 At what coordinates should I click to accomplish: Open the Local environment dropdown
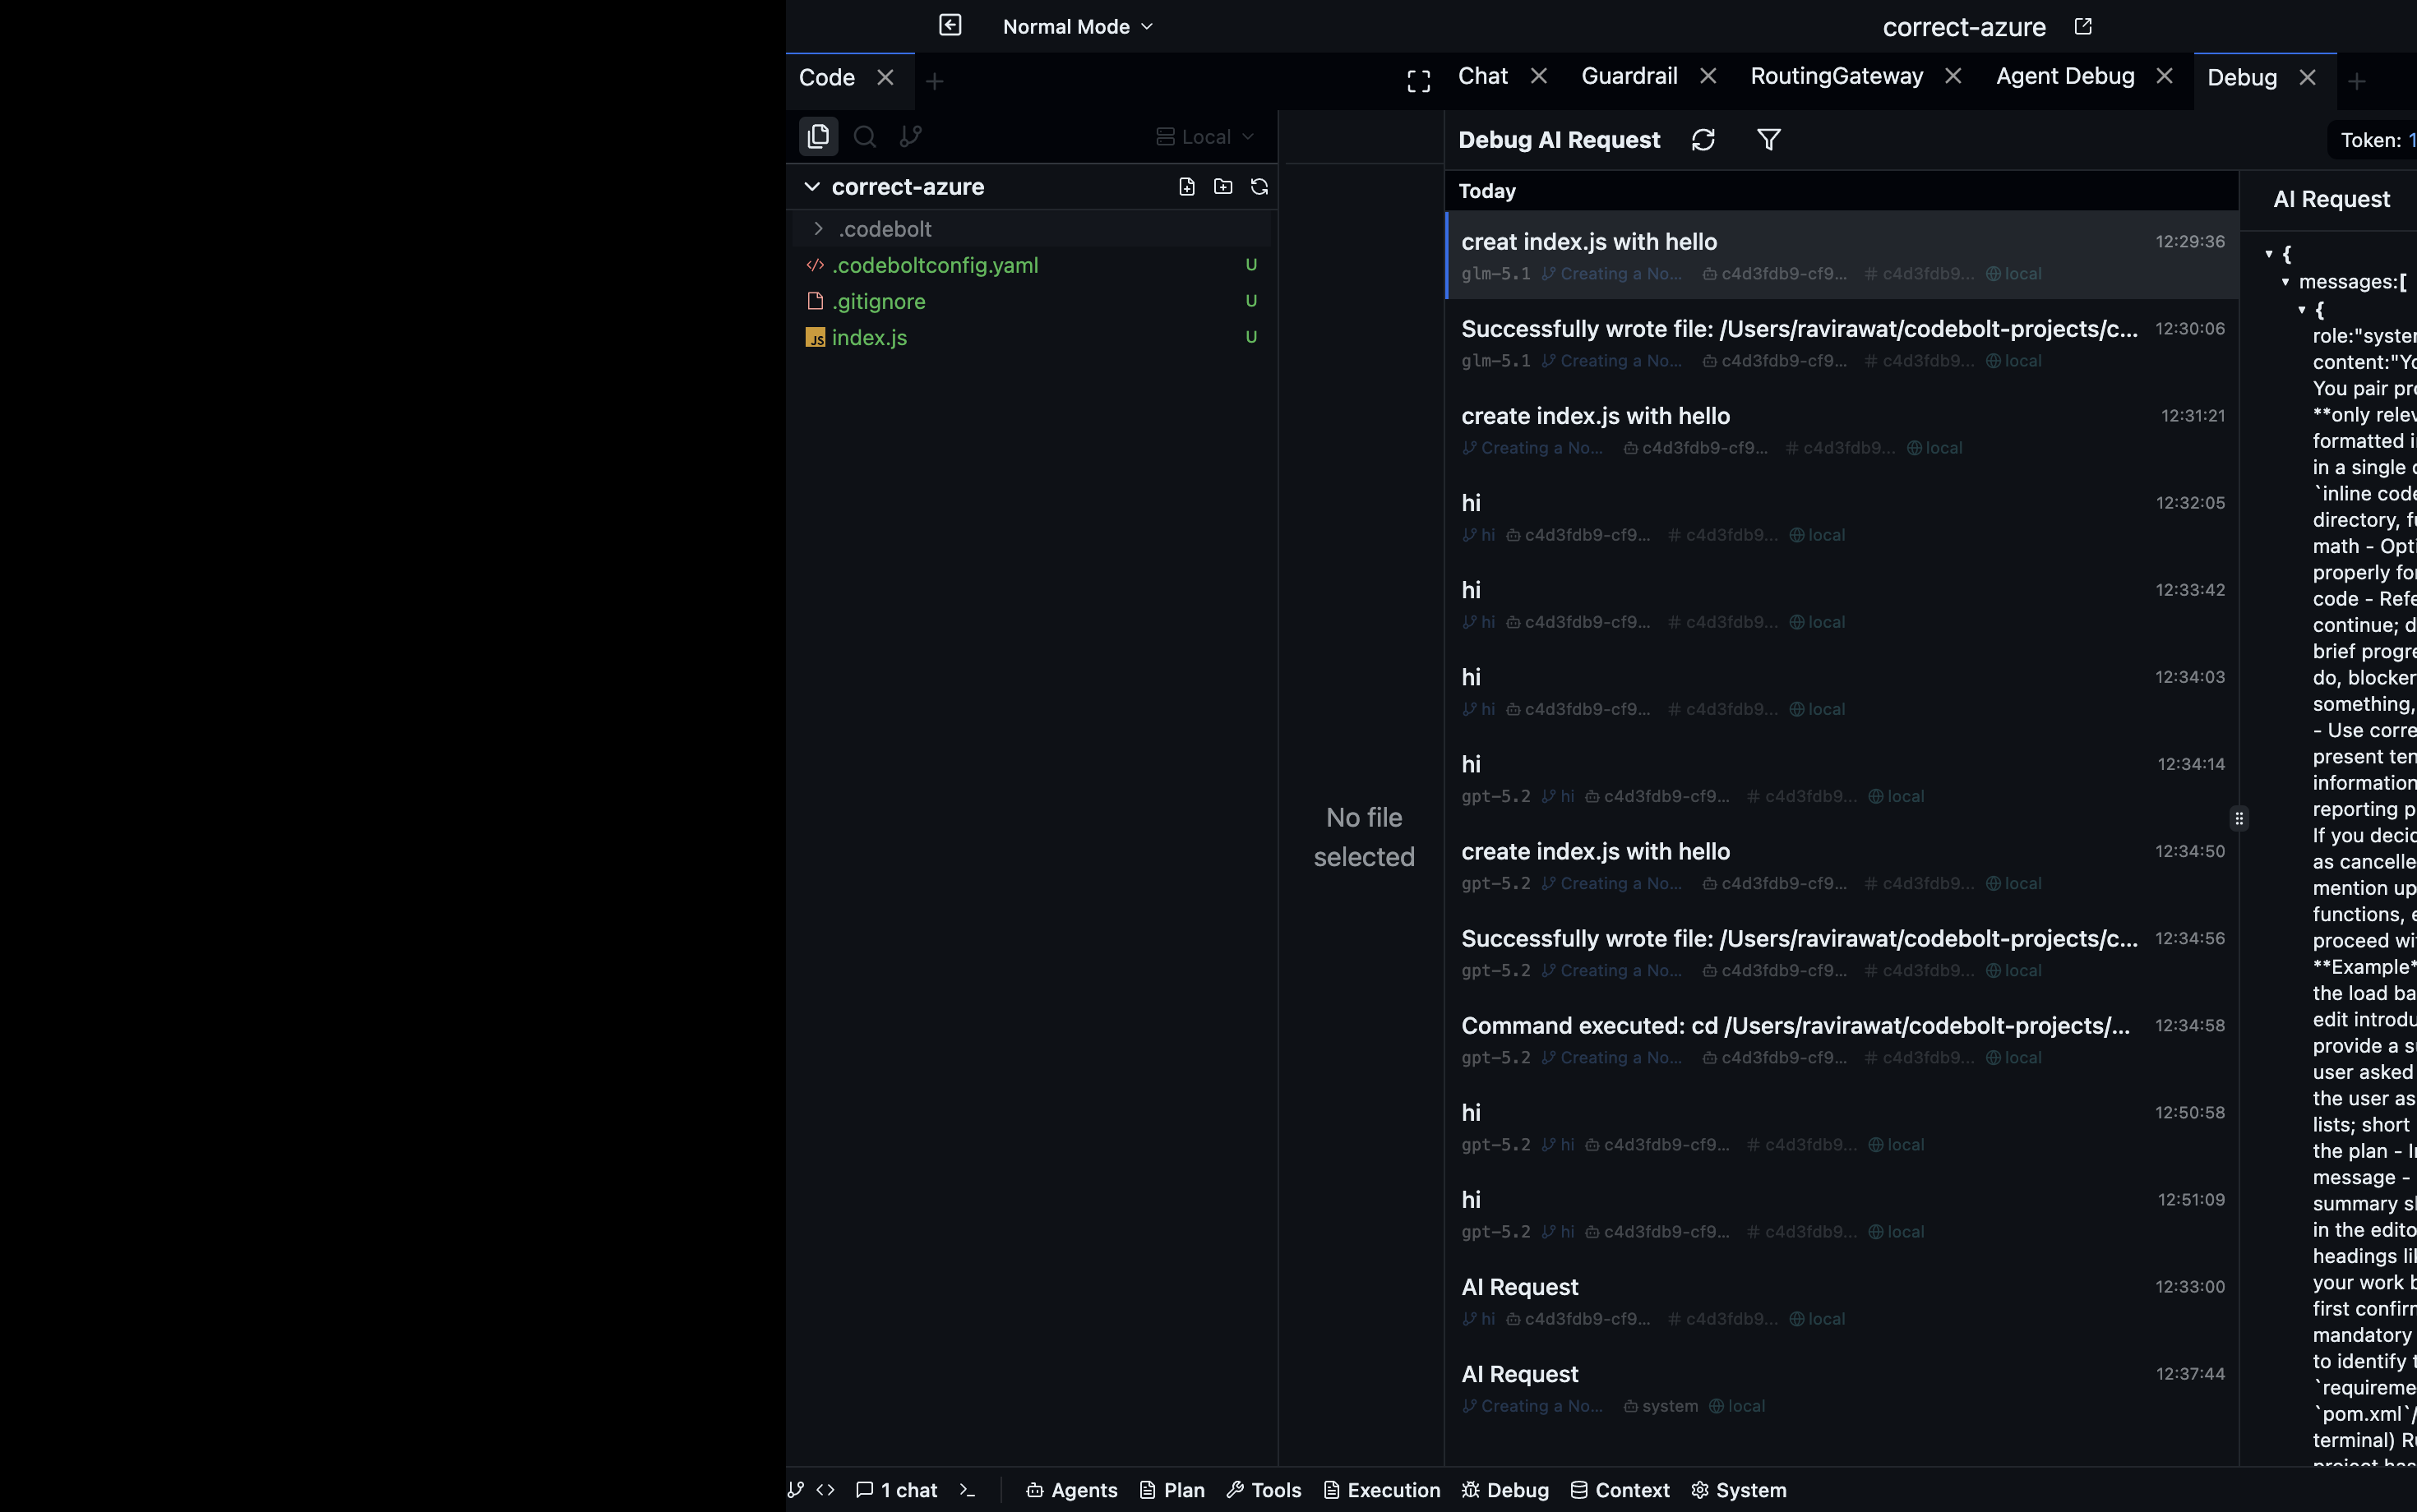coord(1205,137)
